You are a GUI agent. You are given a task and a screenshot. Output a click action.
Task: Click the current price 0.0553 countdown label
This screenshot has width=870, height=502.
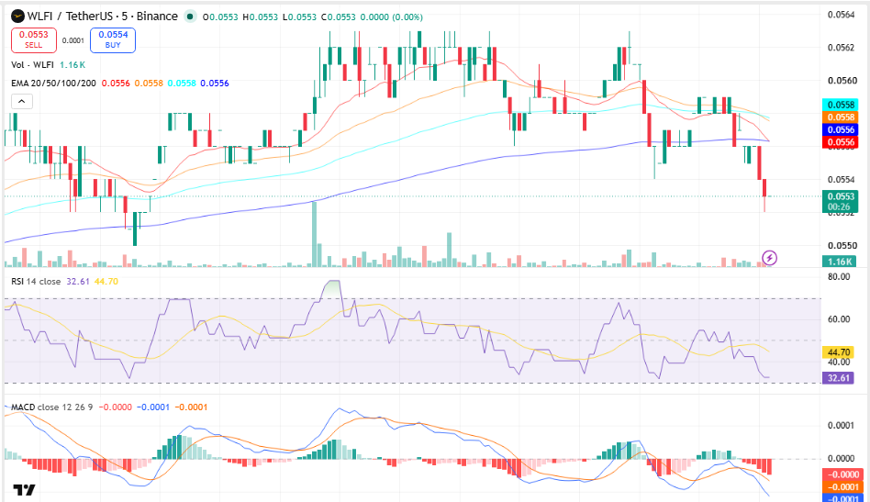(840, 201)
